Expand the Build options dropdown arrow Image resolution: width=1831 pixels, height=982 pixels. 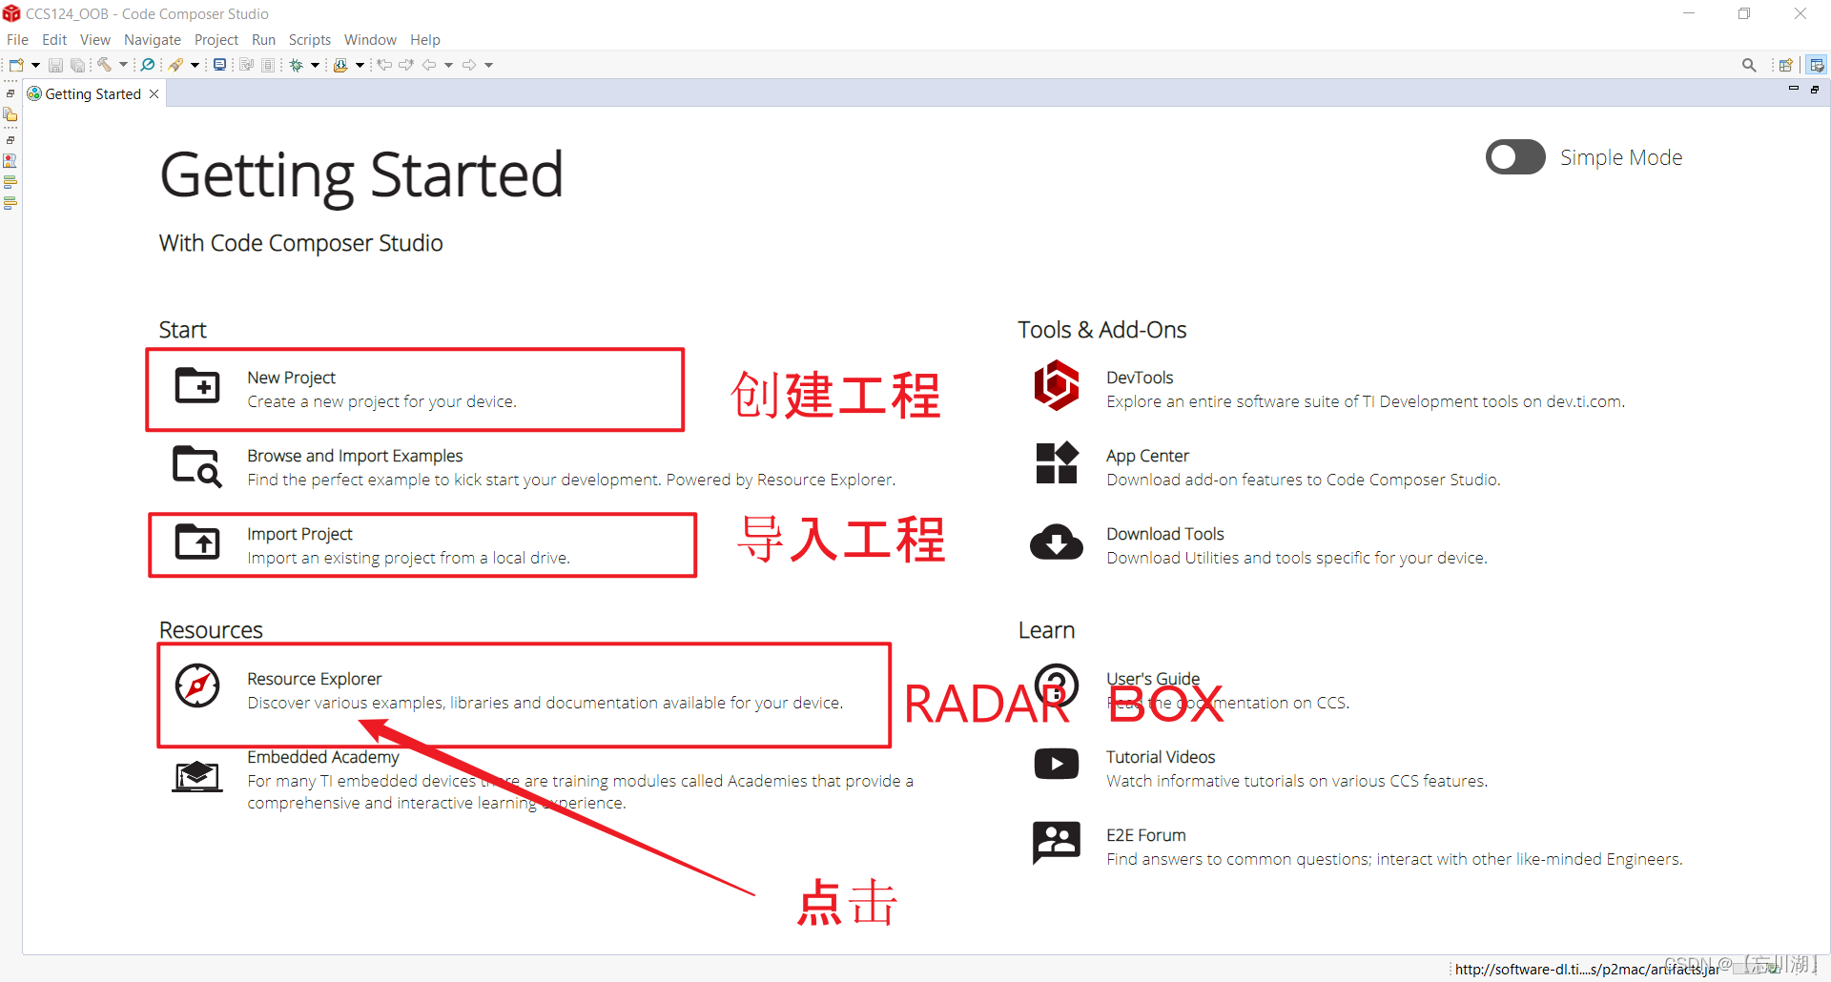[124, 64]
